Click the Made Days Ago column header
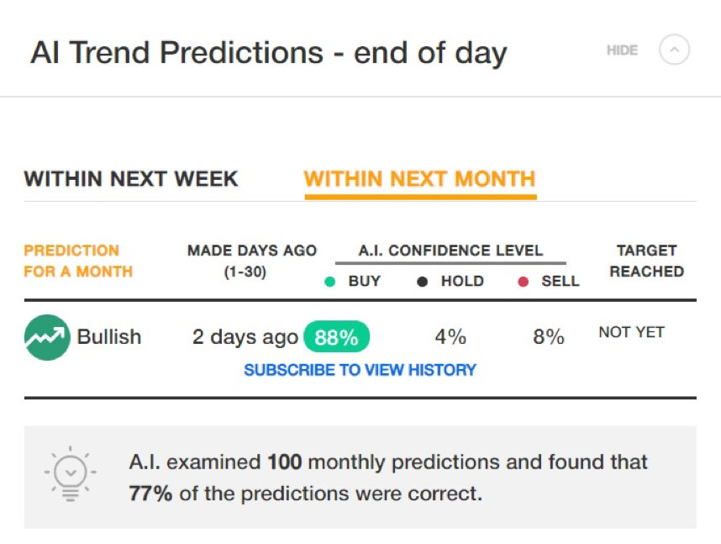Screen dimensions: 721x544 (252, 261)
